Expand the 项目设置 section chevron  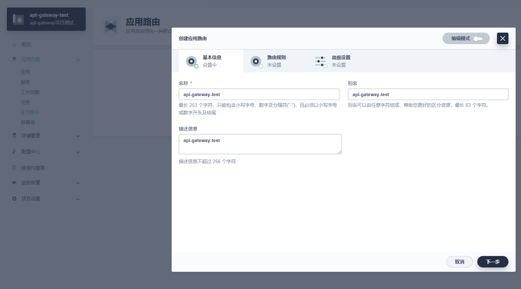pos(78,199)
